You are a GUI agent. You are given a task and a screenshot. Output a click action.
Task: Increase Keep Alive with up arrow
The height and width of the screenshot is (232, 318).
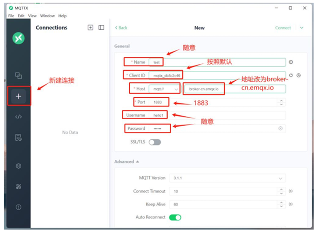[281, 203]
